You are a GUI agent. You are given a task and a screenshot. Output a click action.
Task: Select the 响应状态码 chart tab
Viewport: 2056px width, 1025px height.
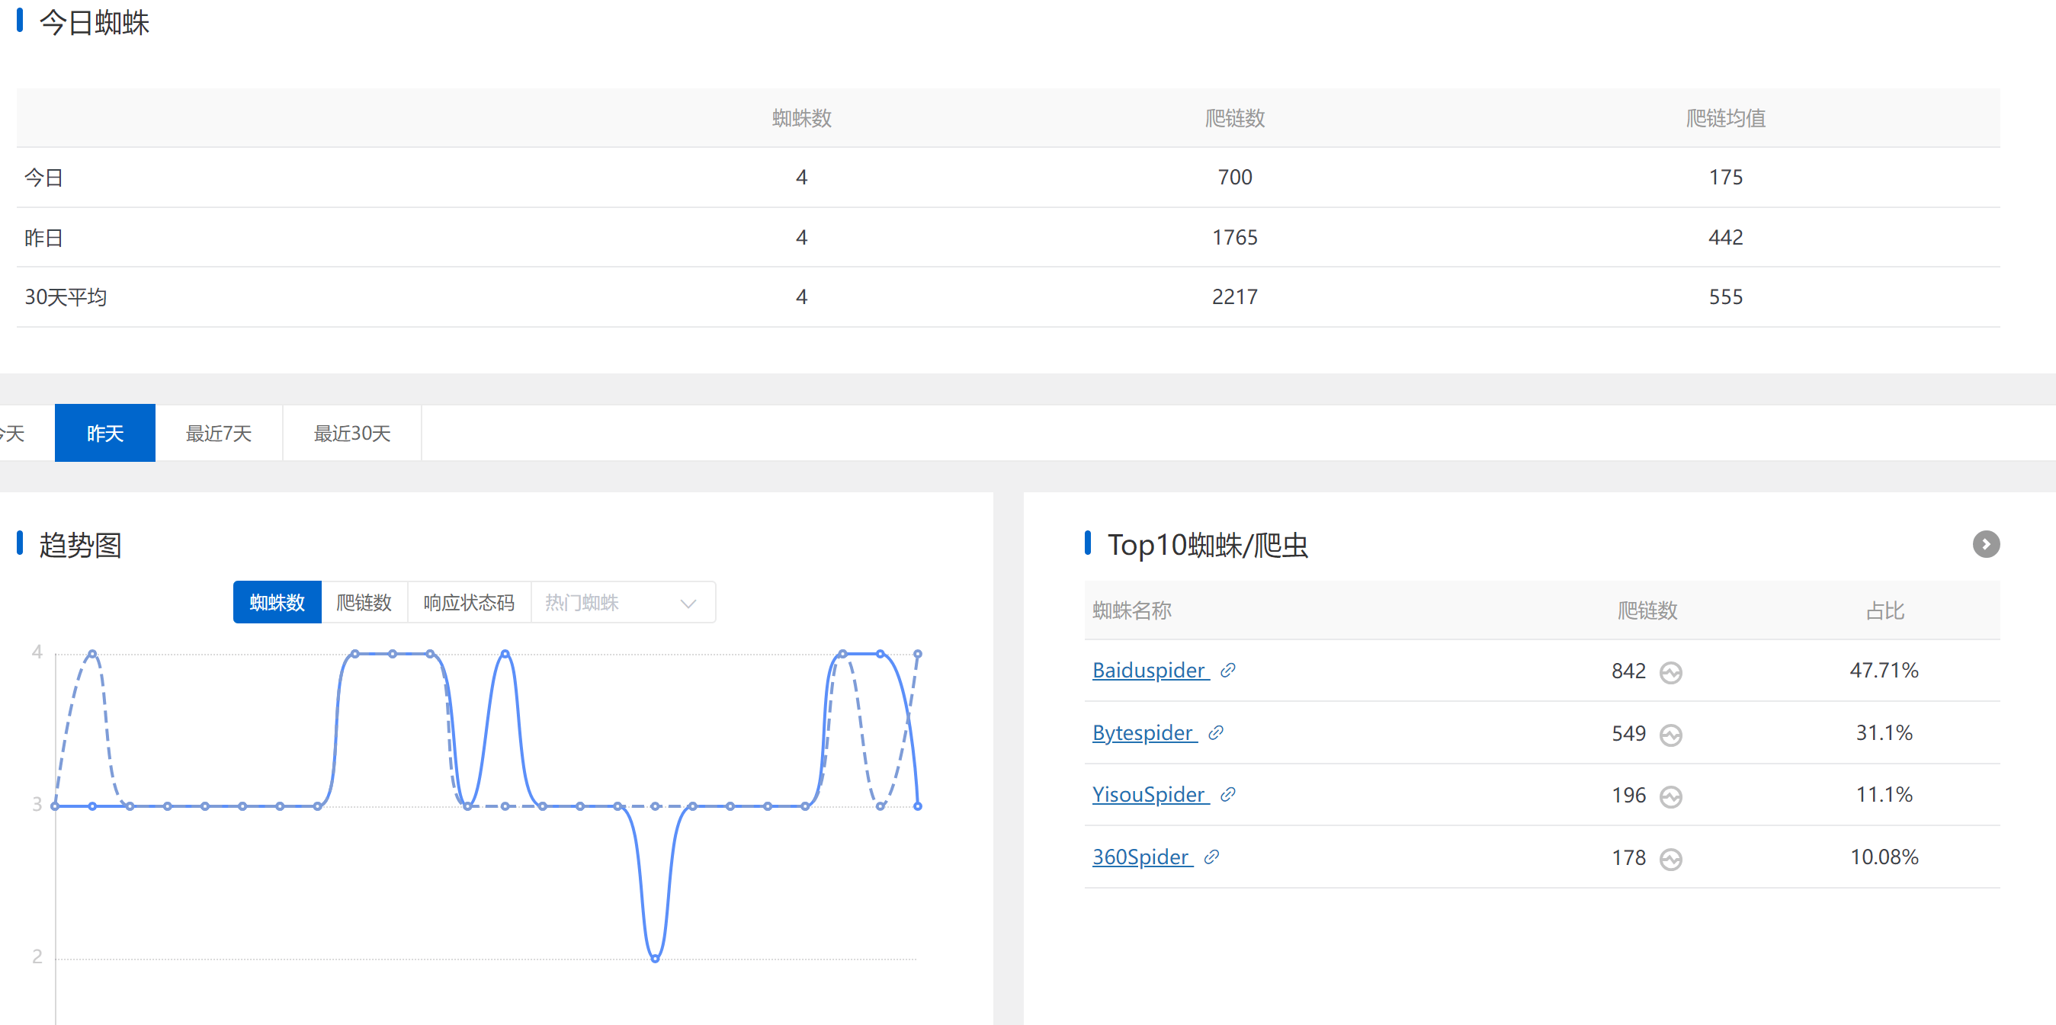469,602
